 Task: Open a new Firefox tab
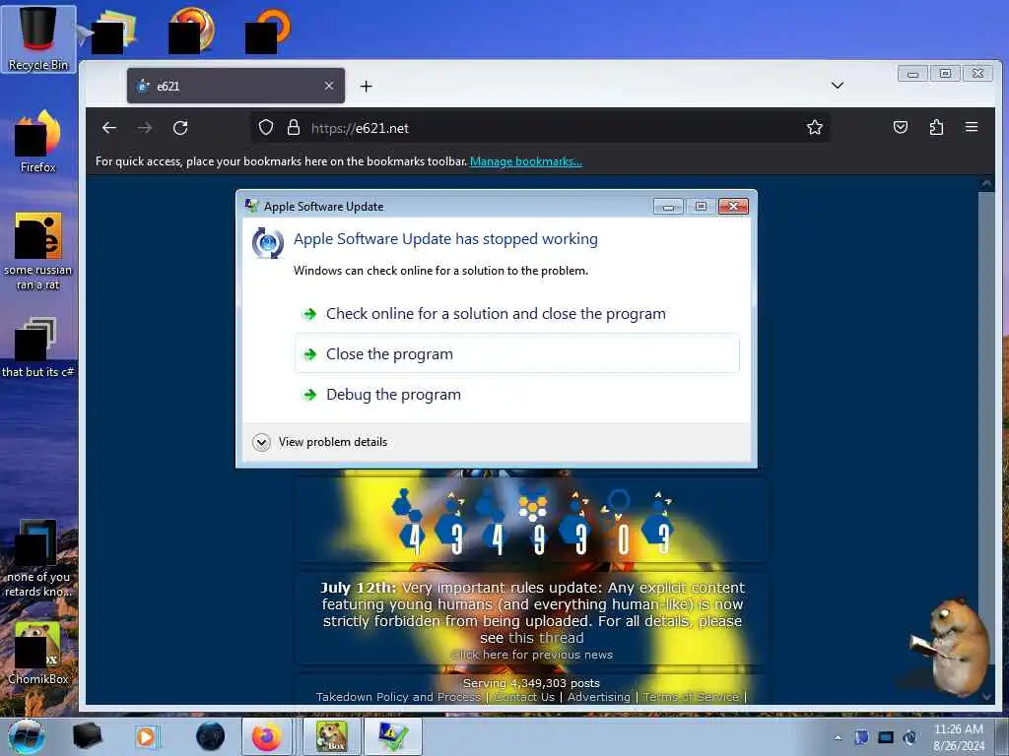[x=367, y=87]
